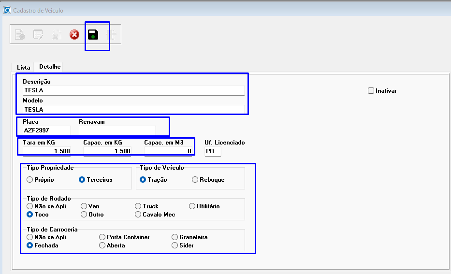Viewport: 451px width, 274px height.
Task: Click the Descrição text field
Action: [133, 90]
